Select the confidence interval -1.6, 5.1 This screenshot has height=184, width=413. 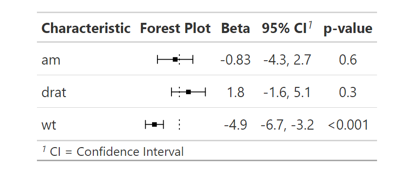[x=287, y=92]
